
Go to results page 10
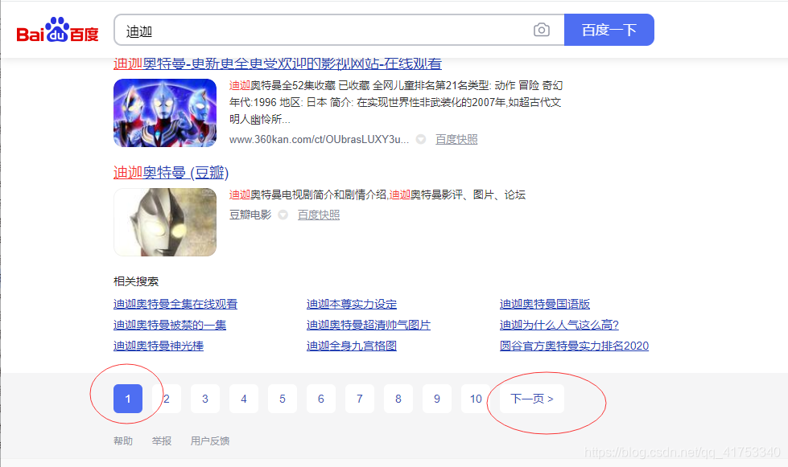(x=476, y=399)
